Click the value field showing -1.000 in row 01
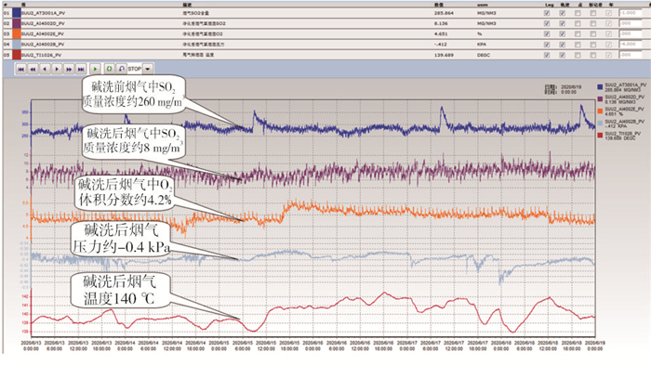 pos(631,13)
